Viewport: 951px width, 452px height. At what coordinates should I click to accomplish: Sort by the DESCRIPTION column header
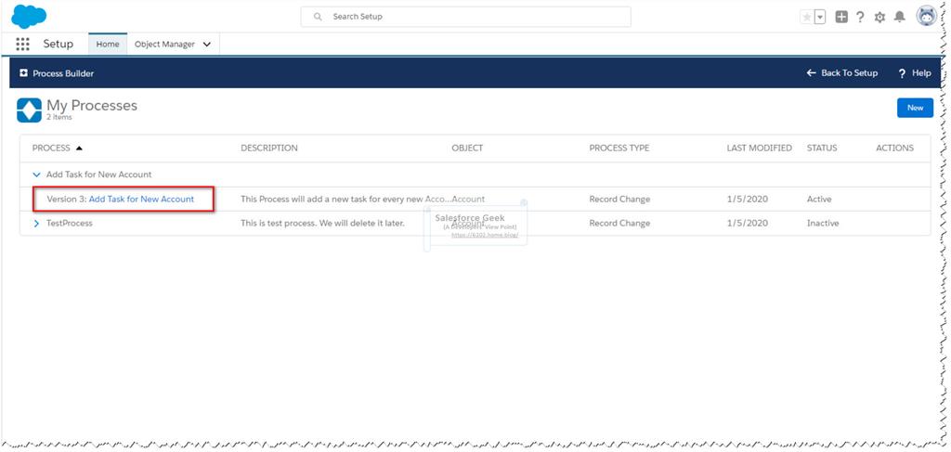(269, 148)
